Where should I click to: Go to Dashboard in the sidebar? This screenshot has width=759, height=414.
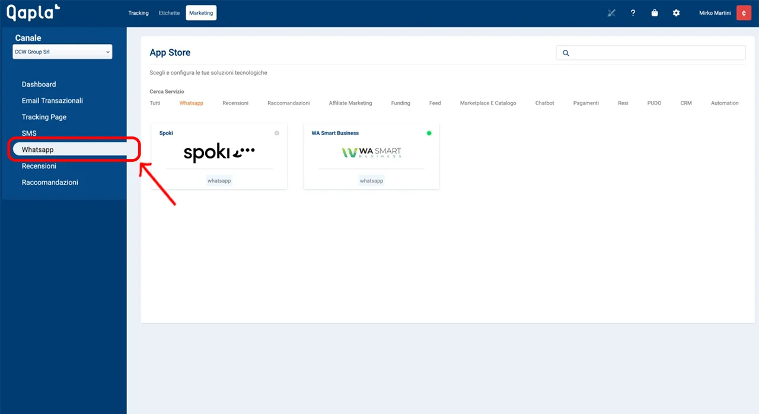click(39, 84)
